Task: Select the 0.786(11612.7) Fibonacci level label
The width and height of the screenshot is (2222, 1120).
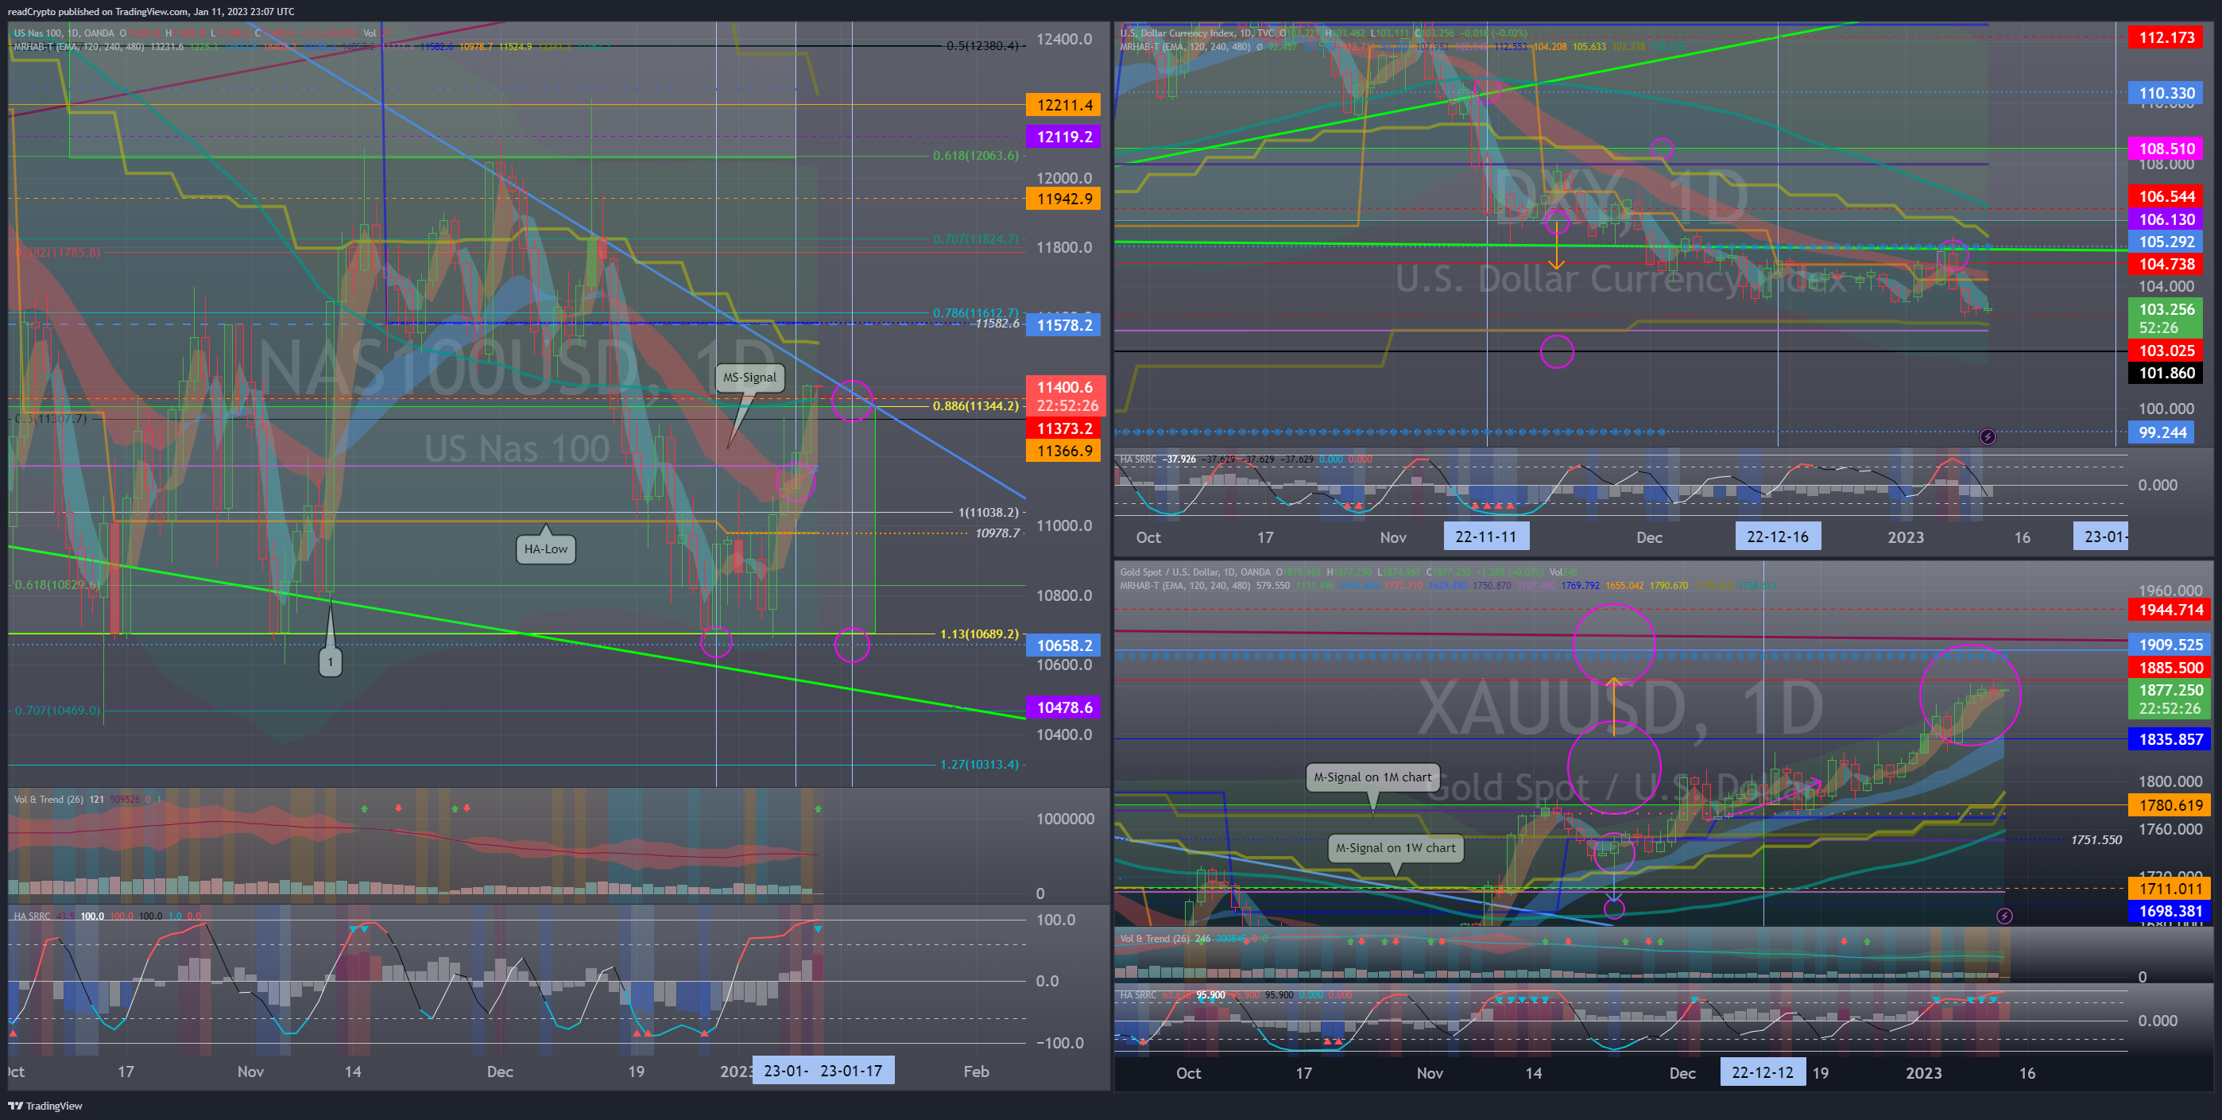Action: (976, 312)
